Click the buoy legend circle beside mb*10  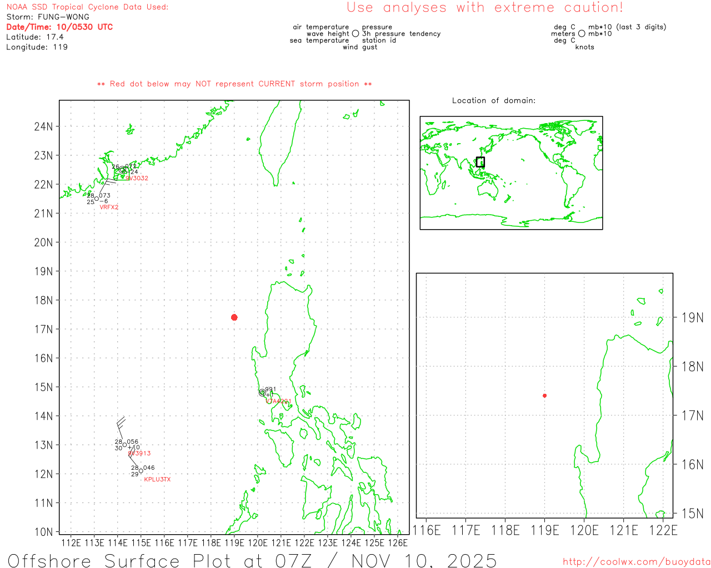[x=582, y=34]
